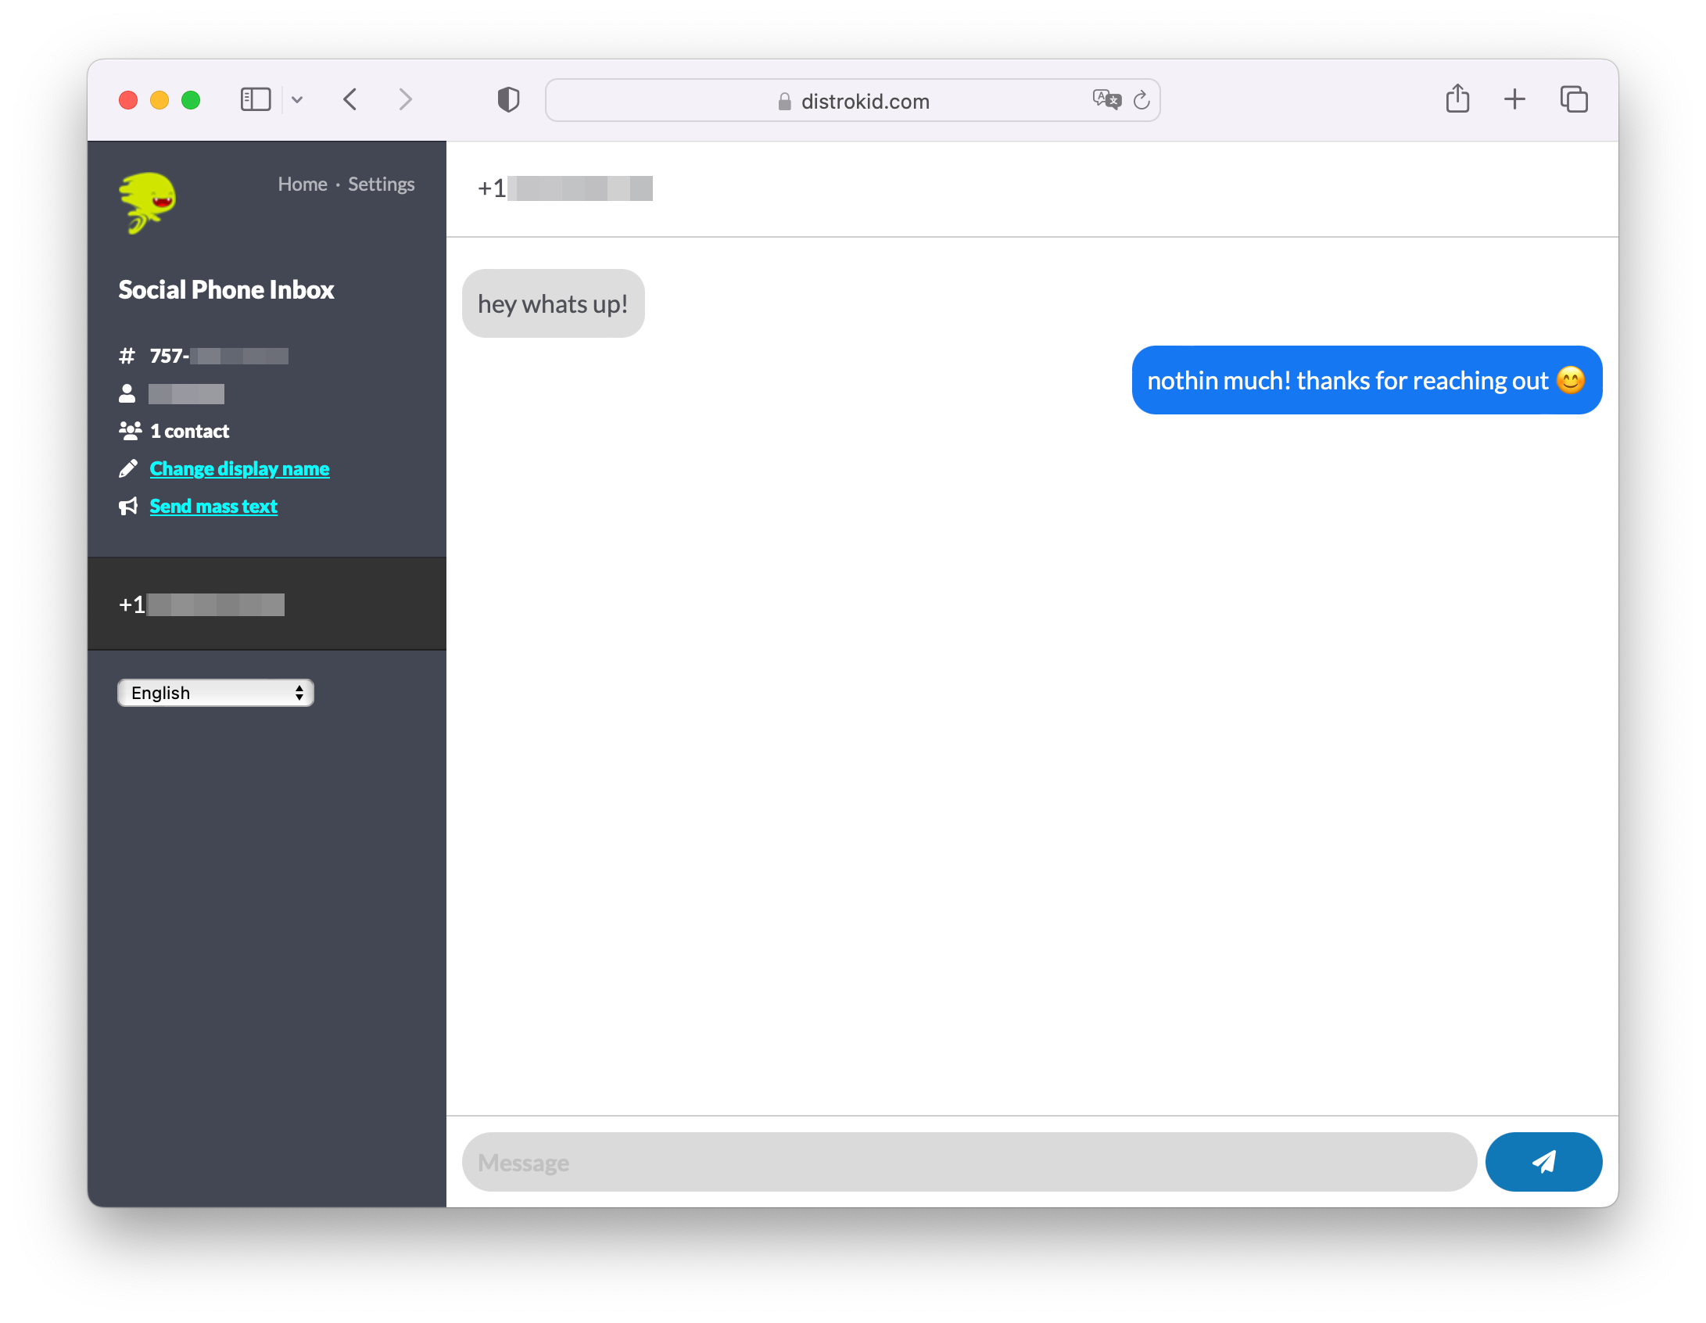Click the browser forward navigation arrow

pos(407,99)
